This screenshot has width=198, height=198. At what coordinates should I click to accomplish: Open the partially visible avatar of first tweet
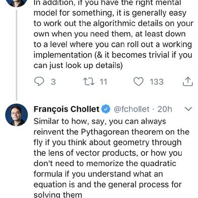(x=16, y=3)
